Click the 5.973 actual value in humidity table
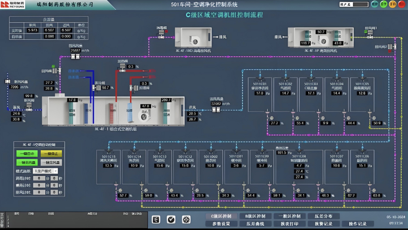This screenshot has width=408, height=230. 33,30
